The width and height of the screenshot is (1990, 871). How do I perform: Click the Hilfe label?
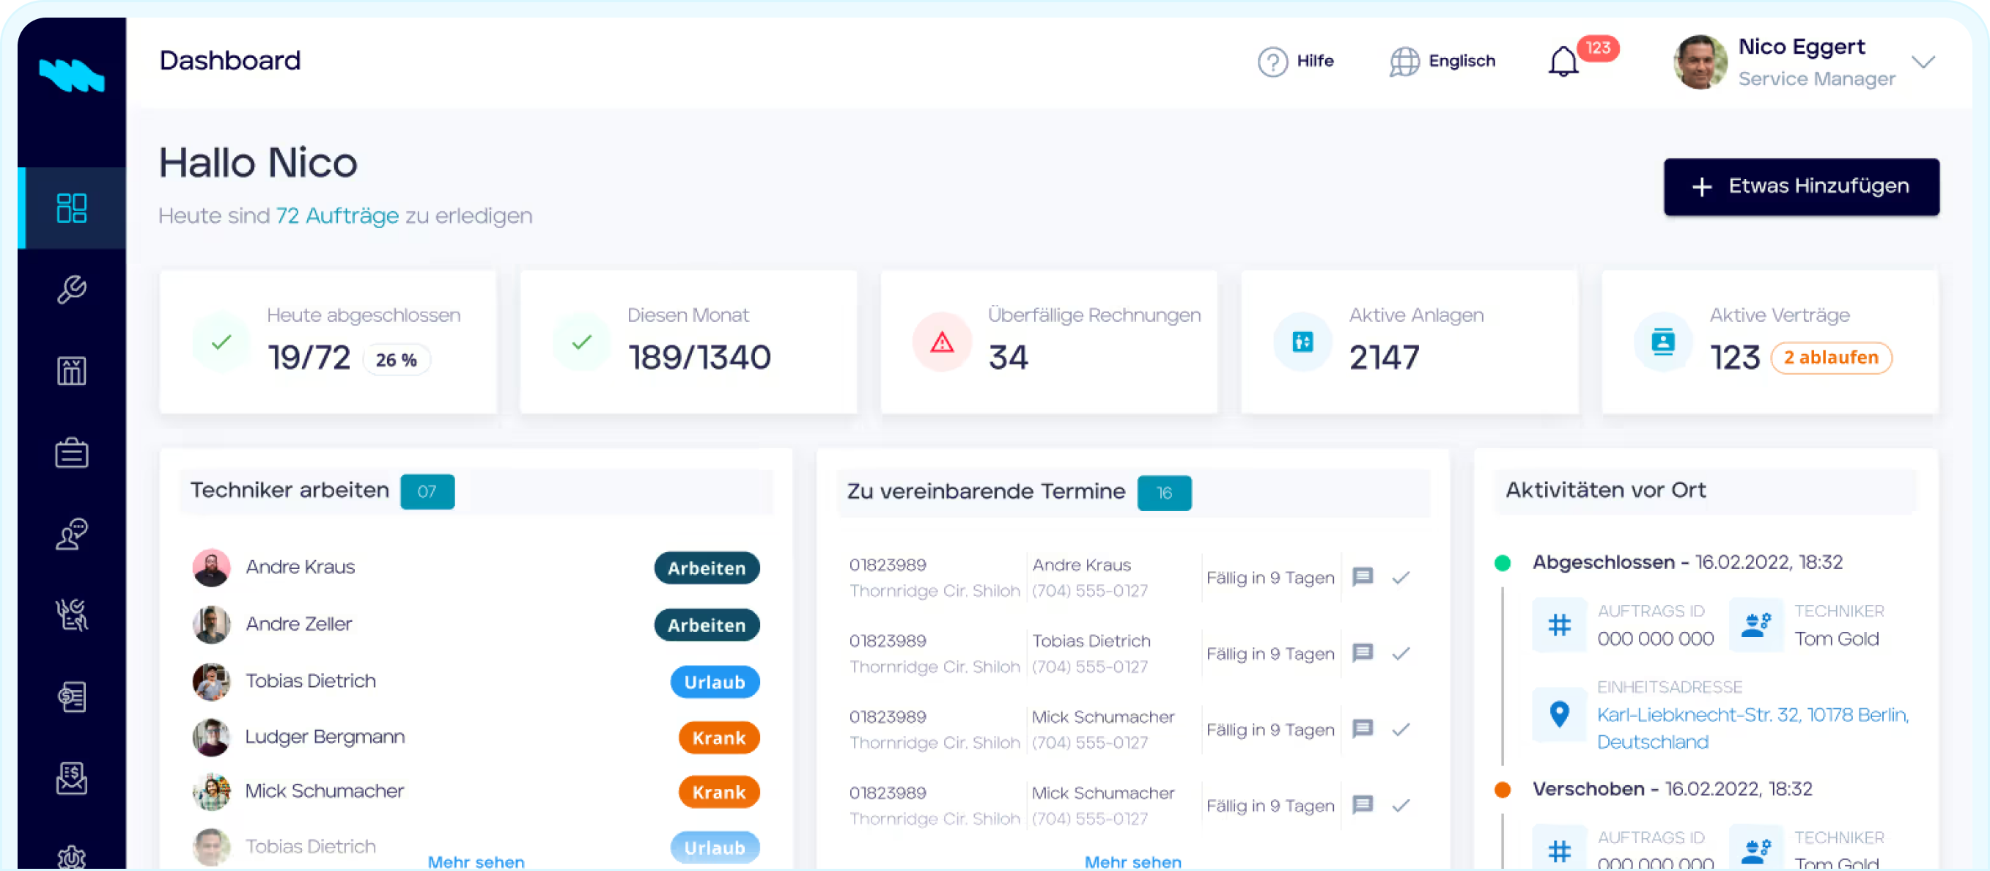(x=1315, y=61)
